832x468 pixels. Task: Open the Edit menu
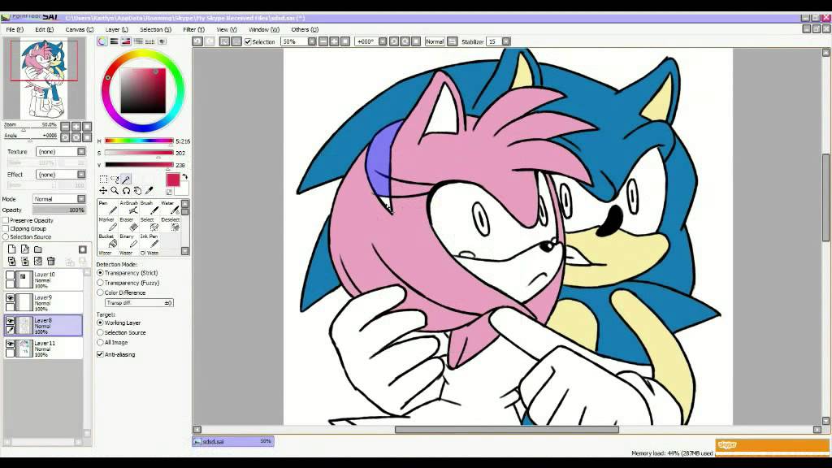coord(44,30)
